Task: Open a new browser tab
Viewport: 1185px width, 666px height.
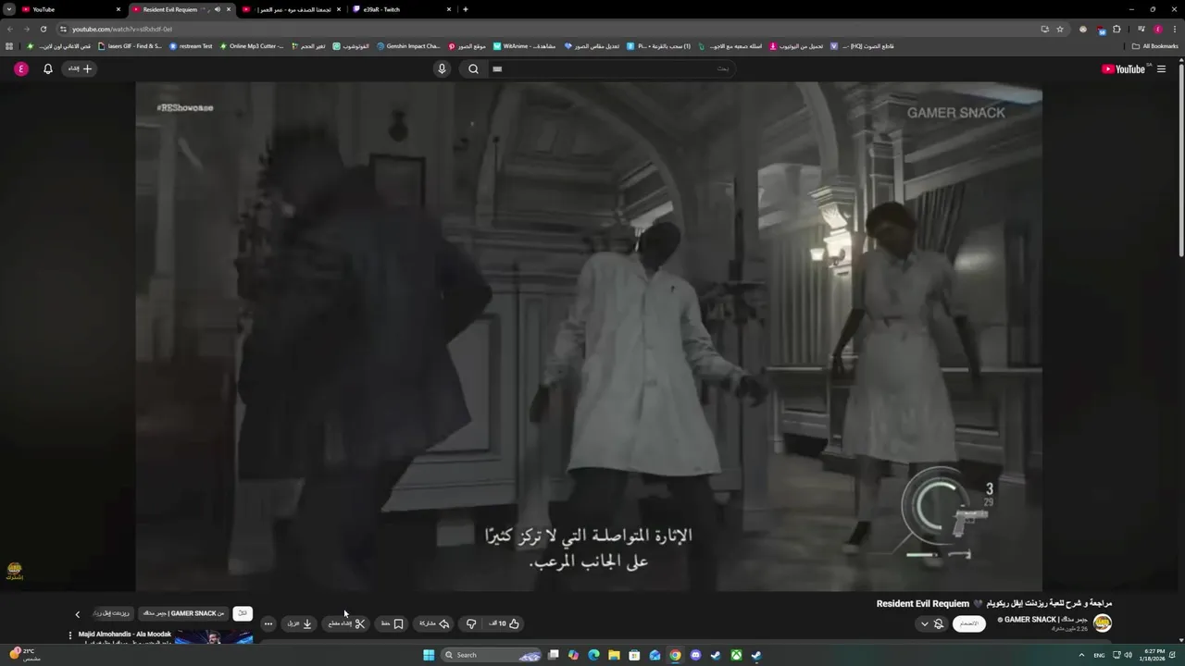Action: (x=465, y=9)
